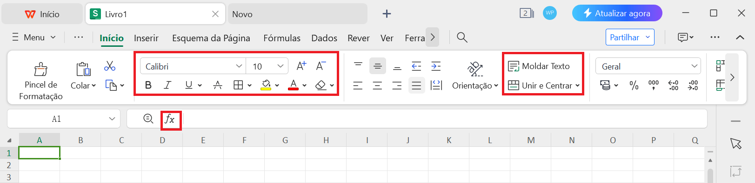Open the Inserir ribbon tab

point(146,38)
